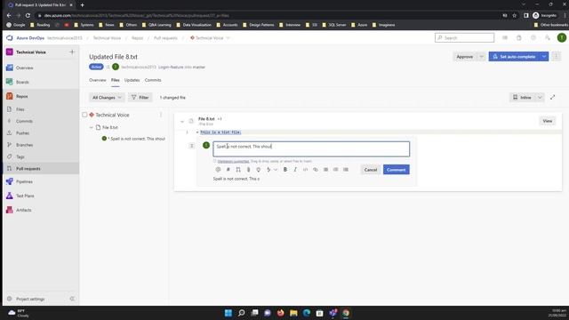Viewport: 569px width, 320px height.
Task: Collapse the sidebar navigation
Action: coord(72,299)
